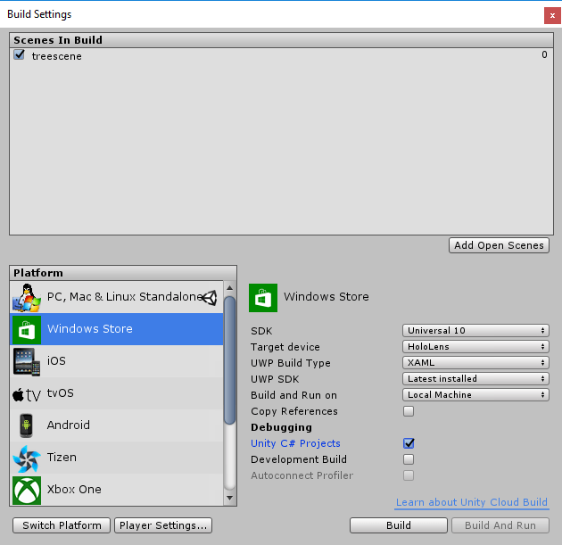Open the UWP SDK dropdown showing Latest installed
The image size is (562, 545).
pyautogui.click(x=475, y=379)
